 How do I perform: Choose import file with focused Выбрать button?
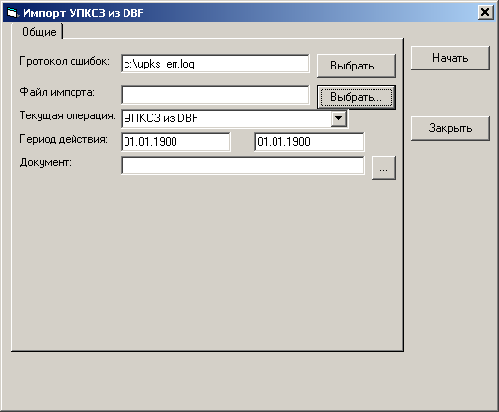[356, 97]
